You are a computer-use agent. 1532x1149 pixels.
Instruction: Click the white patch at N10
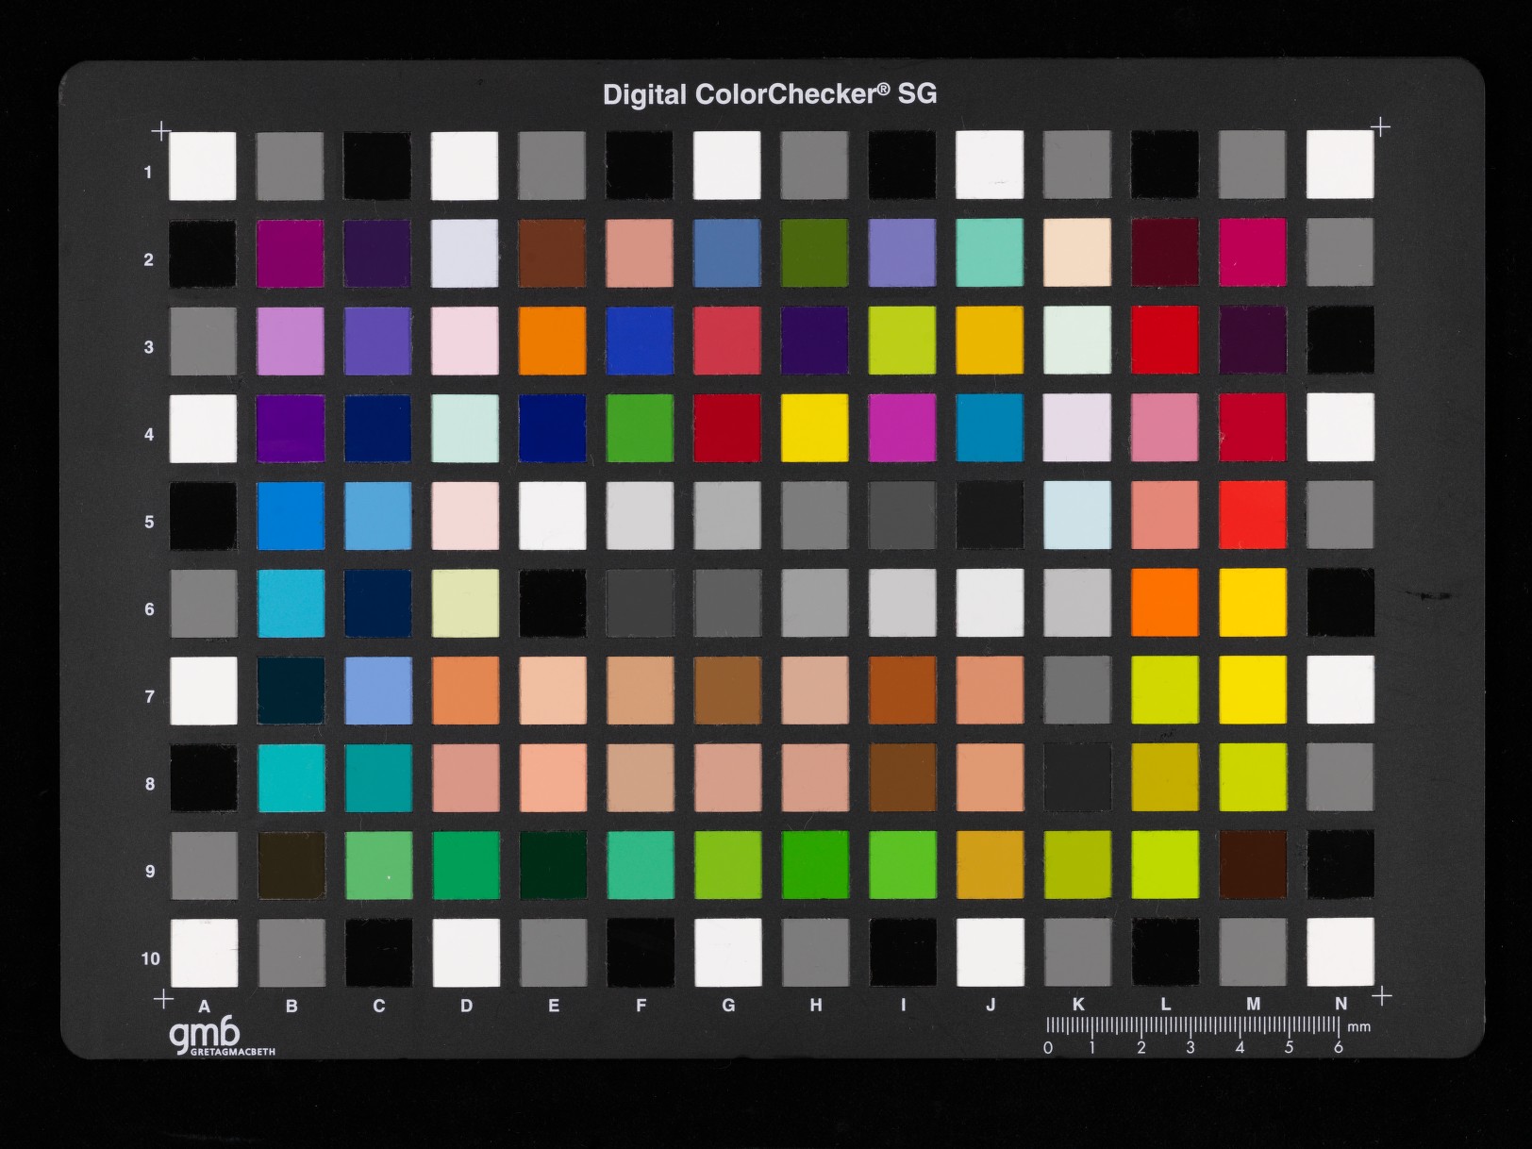(1340, 952)
